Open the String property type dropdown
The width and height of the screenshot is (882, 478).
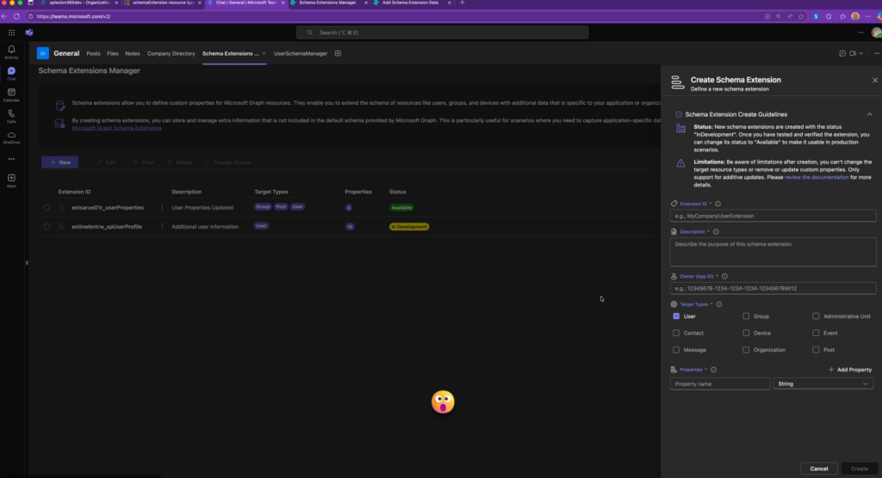(x=823, y=383)
